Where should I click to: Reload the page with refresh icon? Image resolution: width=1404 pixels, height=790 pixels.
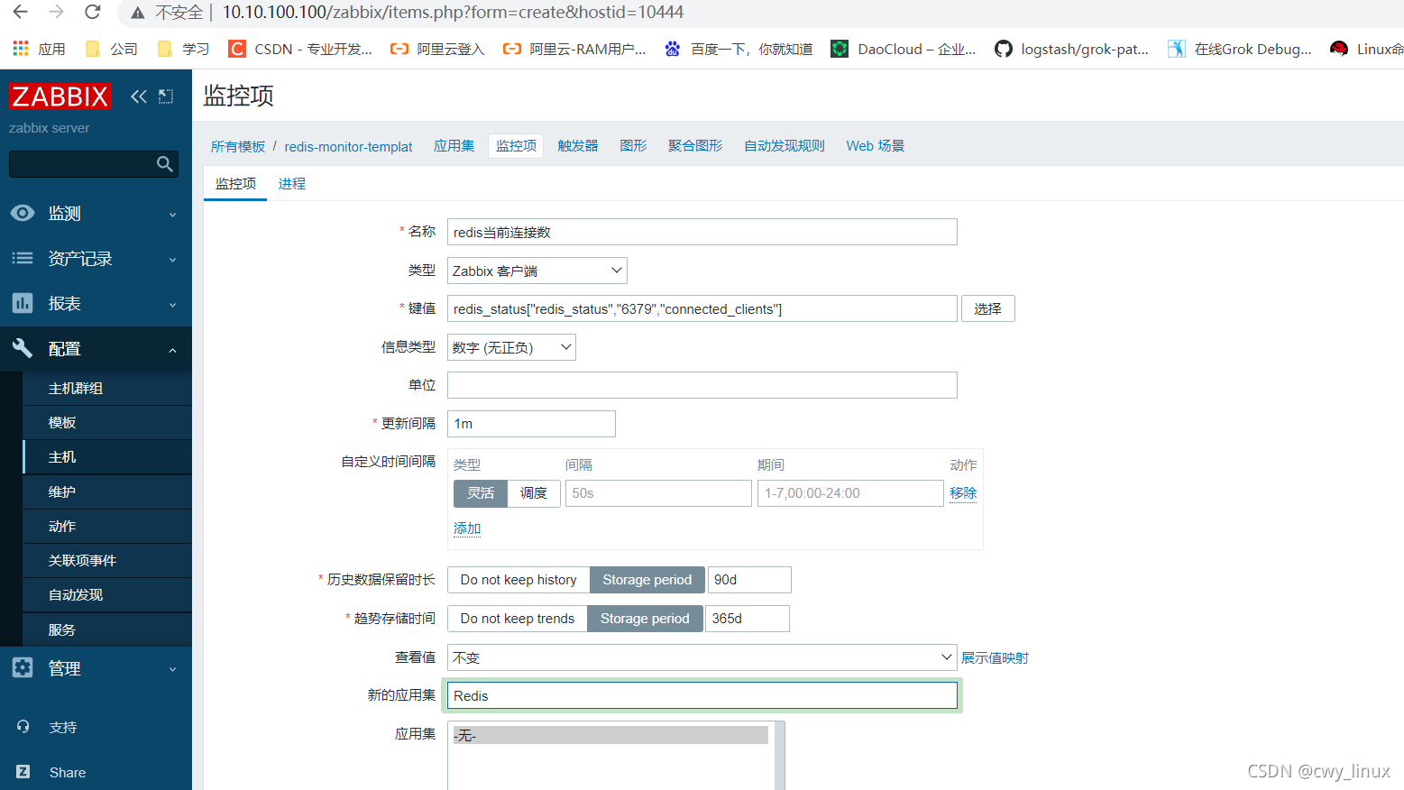pos(92,12)
